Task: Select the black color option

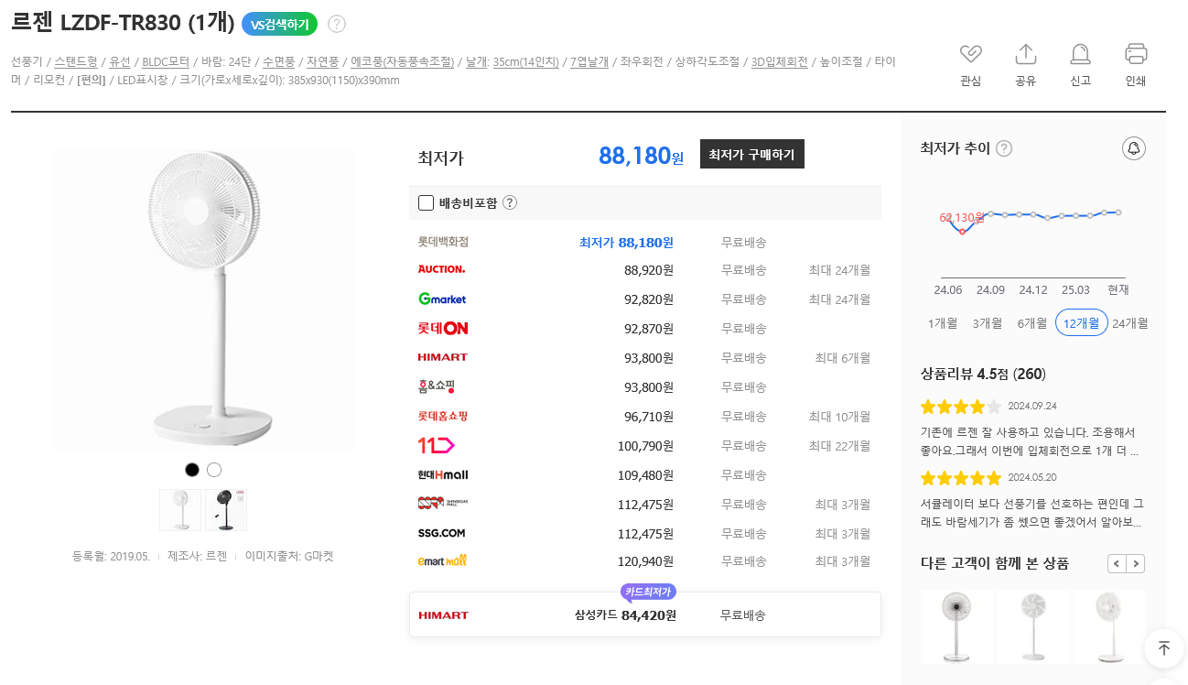Action: coord(192,470)
